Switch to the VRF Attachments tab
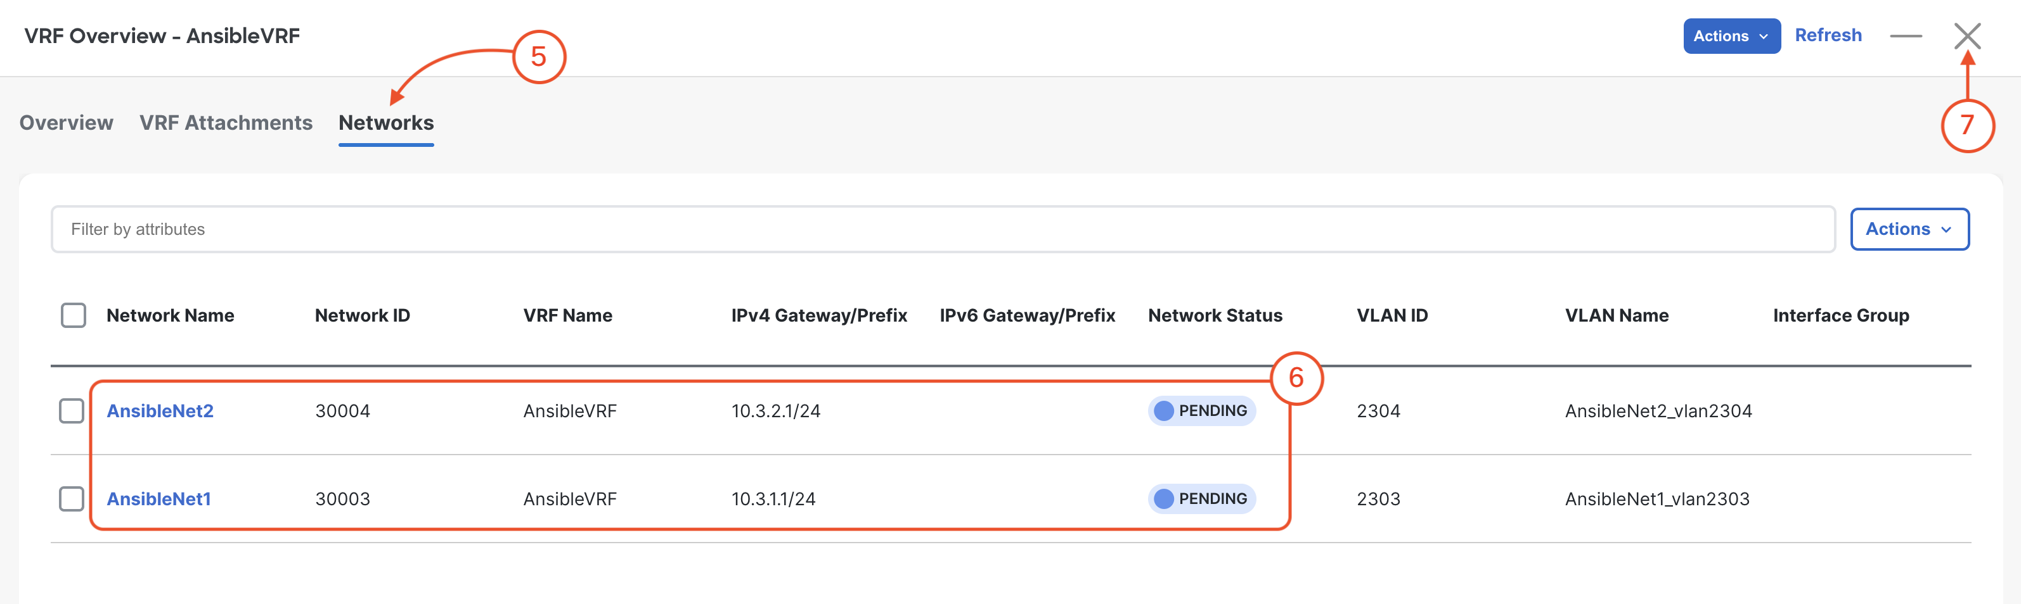 click(226, 123)
